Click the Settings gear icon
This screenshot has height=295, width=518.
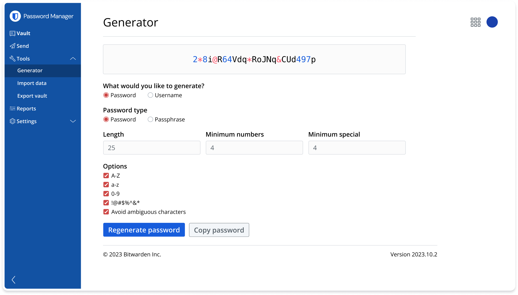click(12, 121)
